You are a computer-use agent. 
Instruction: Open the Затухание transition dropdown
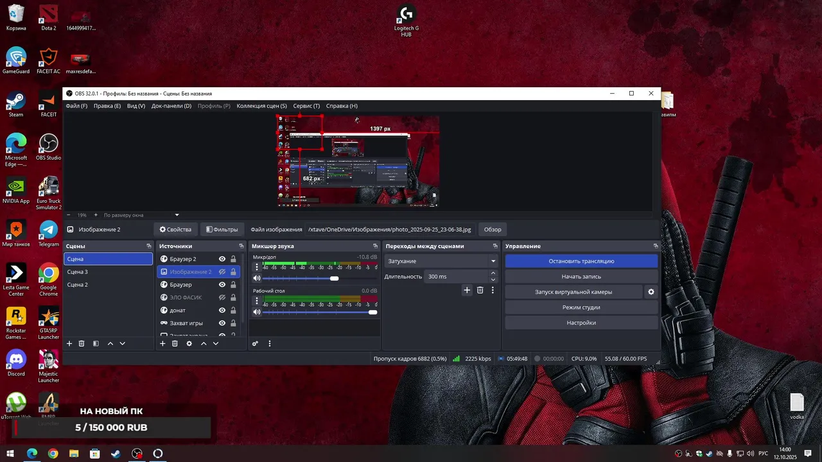[x=441, y=261]
